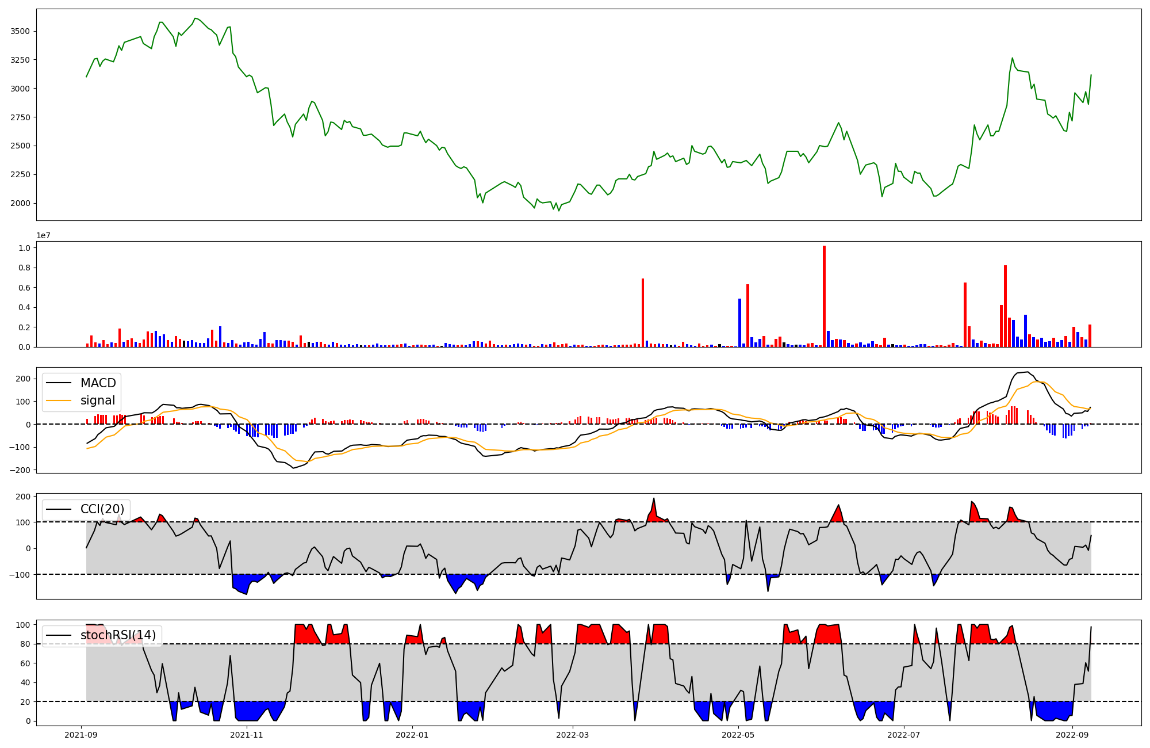Click the tallest blue volume bar

(739, 322)
